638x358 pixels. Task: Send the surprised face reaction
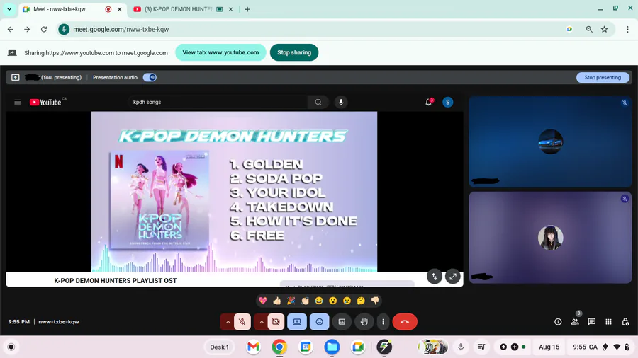coord(333,301)
